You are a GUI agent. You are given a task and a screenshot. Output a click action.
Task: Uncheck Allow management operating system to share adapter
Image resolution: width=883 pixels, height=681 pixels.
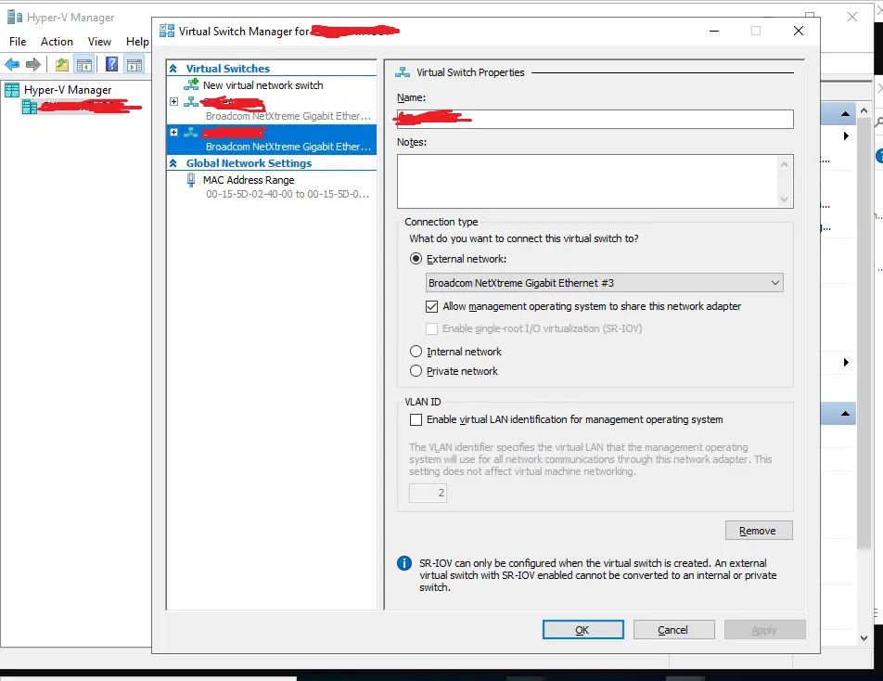[x=431, y=306]
